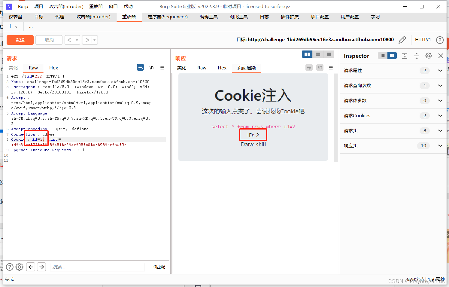
Task: Open the 窗口 menu
Action: [113, 6]
